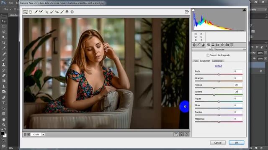Switch to the Luminance tab
This screenshot has width=268, height=150.
coord(217,61)
